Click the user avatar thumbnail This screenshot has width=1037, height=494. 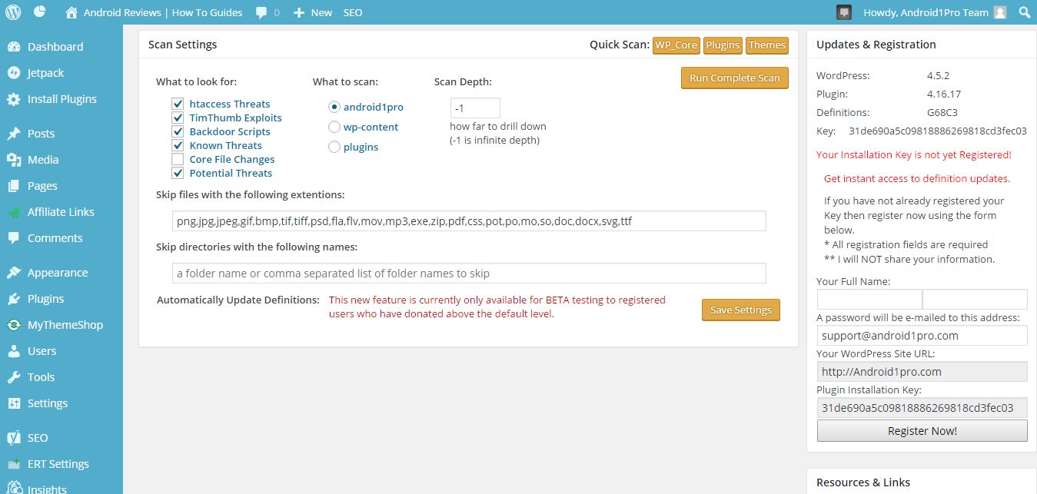(999, 12)
